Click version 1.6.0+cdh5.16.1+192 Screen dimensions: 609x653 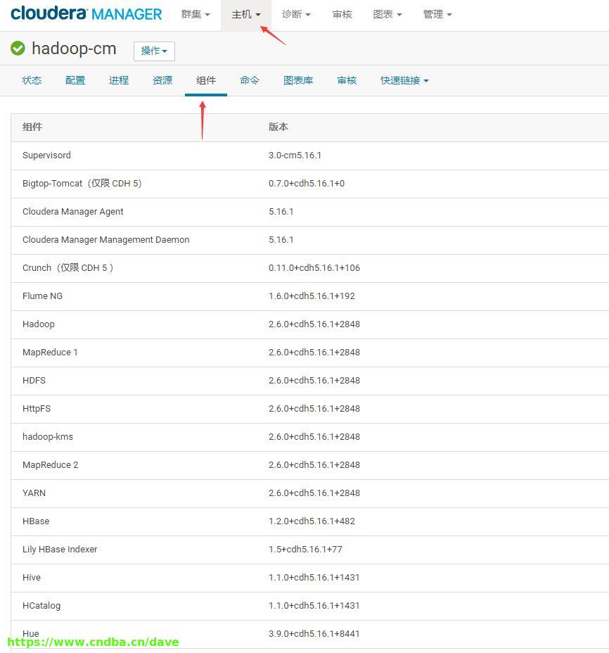pyautogui.click(x=312, y=296)
